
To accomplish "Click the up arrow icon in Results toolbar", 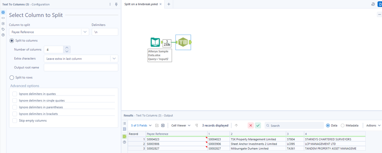I will (x=236, y=126).
